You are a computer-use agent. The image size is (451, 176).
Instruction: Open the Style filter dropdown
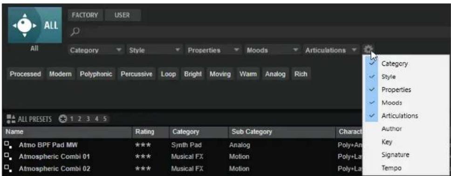coord(155,50)
